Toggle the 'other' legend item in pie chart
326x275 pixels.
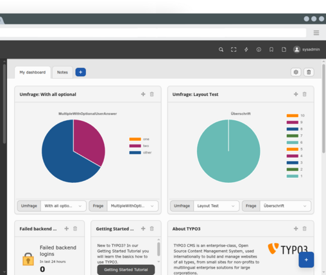(x=141, y=152)
